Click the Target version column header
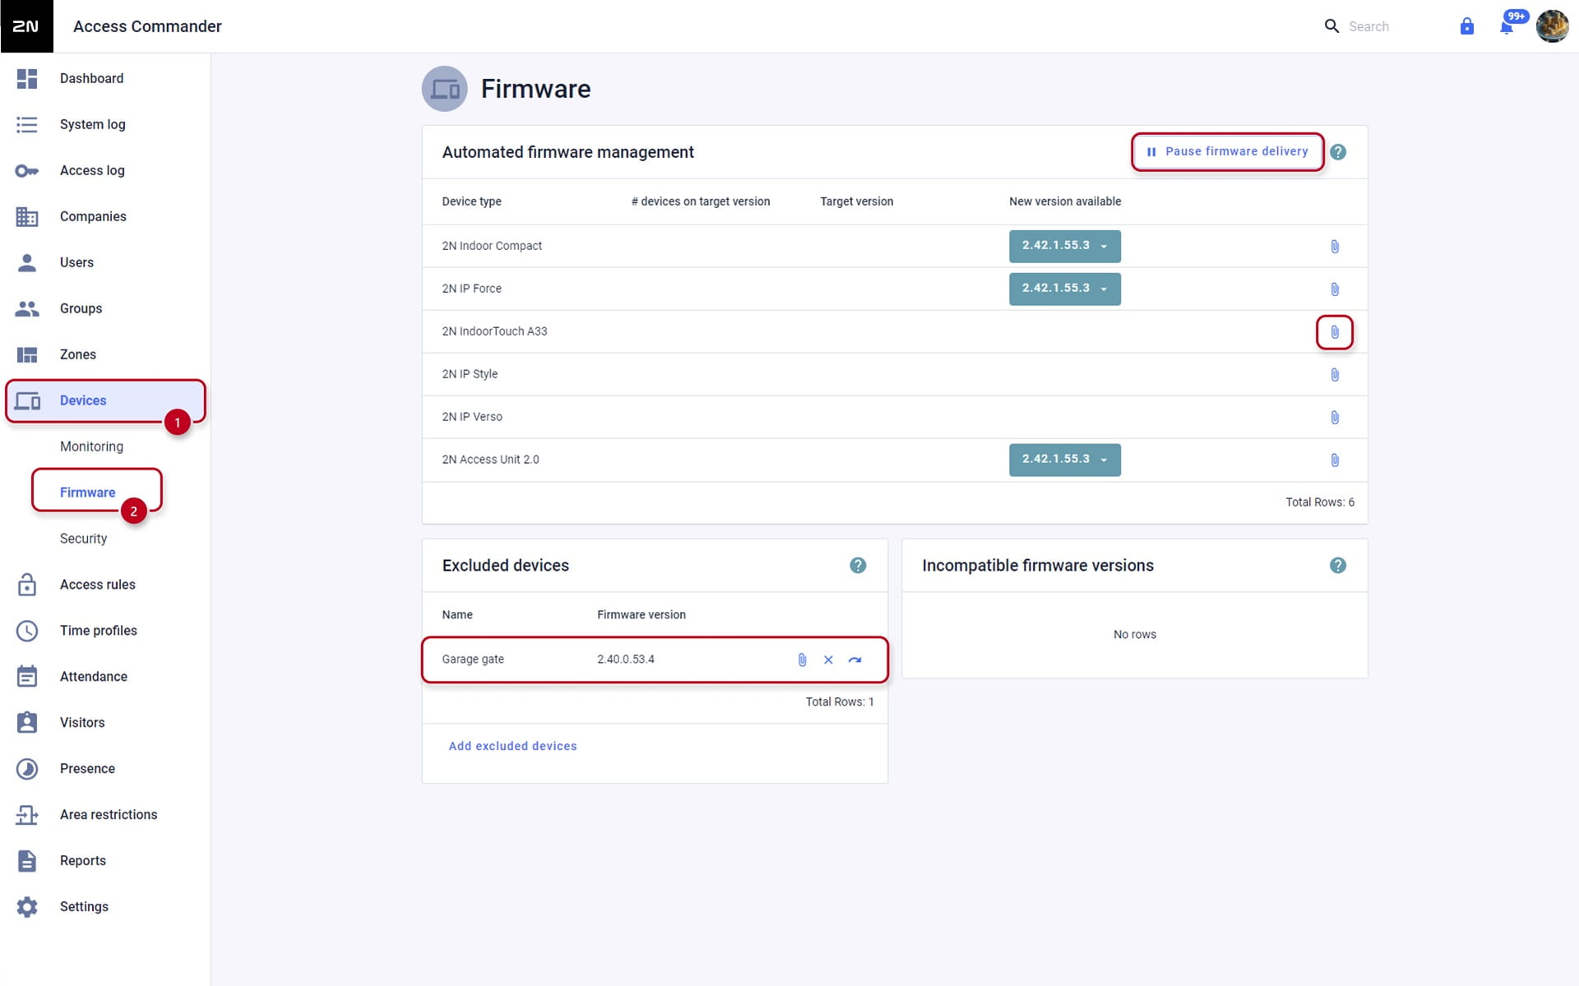Viewport: 1579px width, 986px height. [x=856, y=201]
